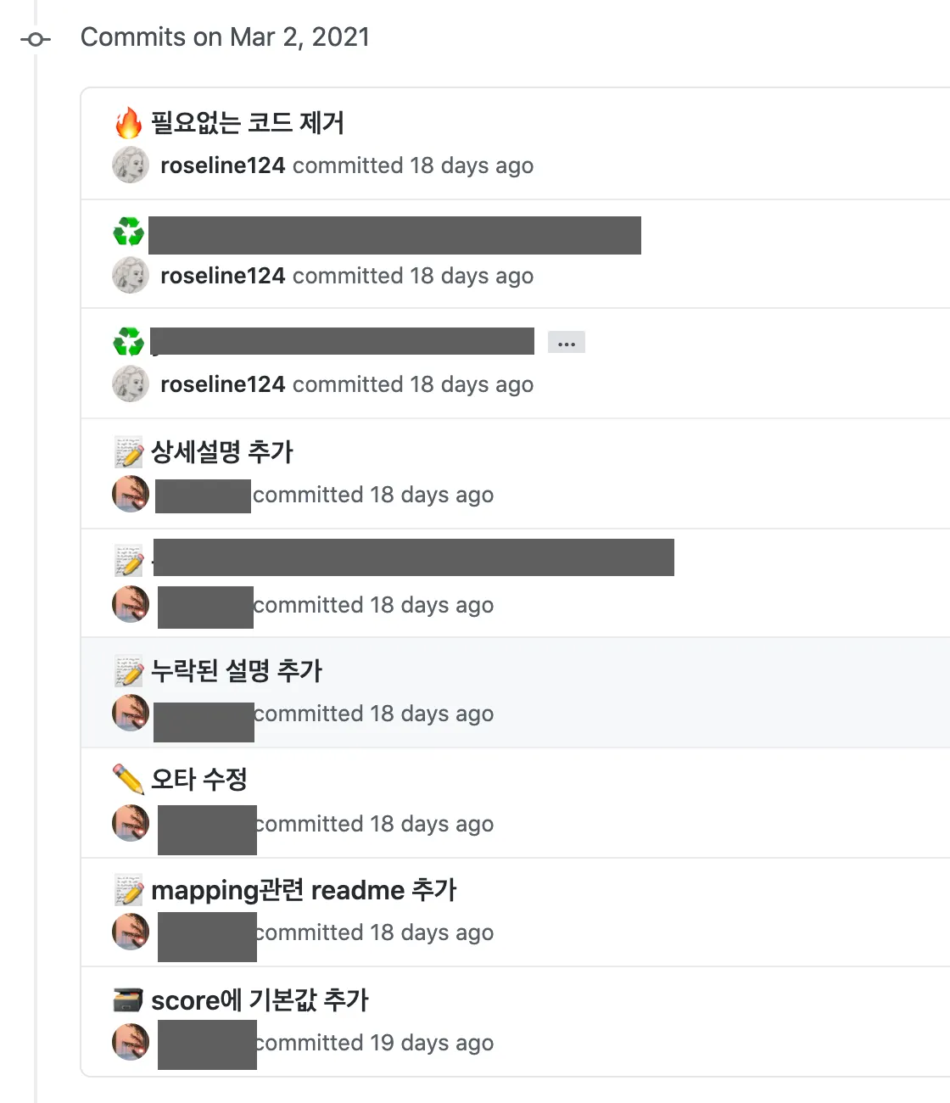Open roseline124 profile on the first commit

tap(222, 165)
